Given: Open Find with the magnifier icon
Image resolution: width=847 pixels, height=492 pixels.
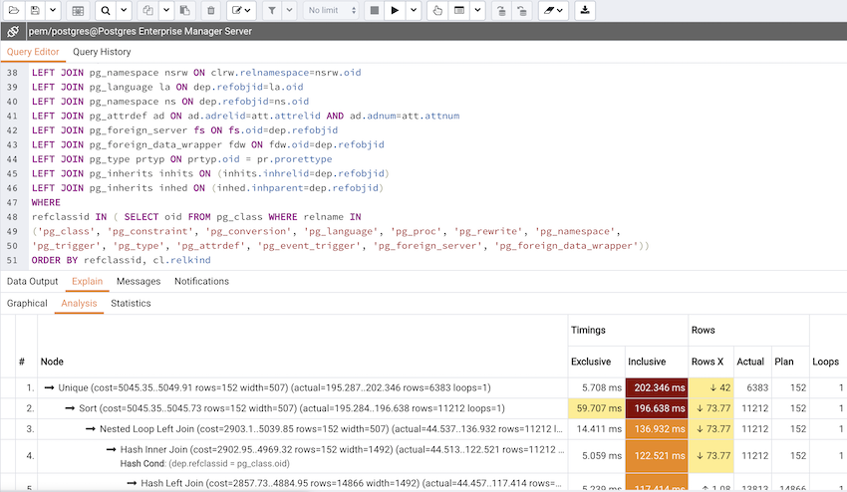Looking at the screenshot, I should coord(106,10).
